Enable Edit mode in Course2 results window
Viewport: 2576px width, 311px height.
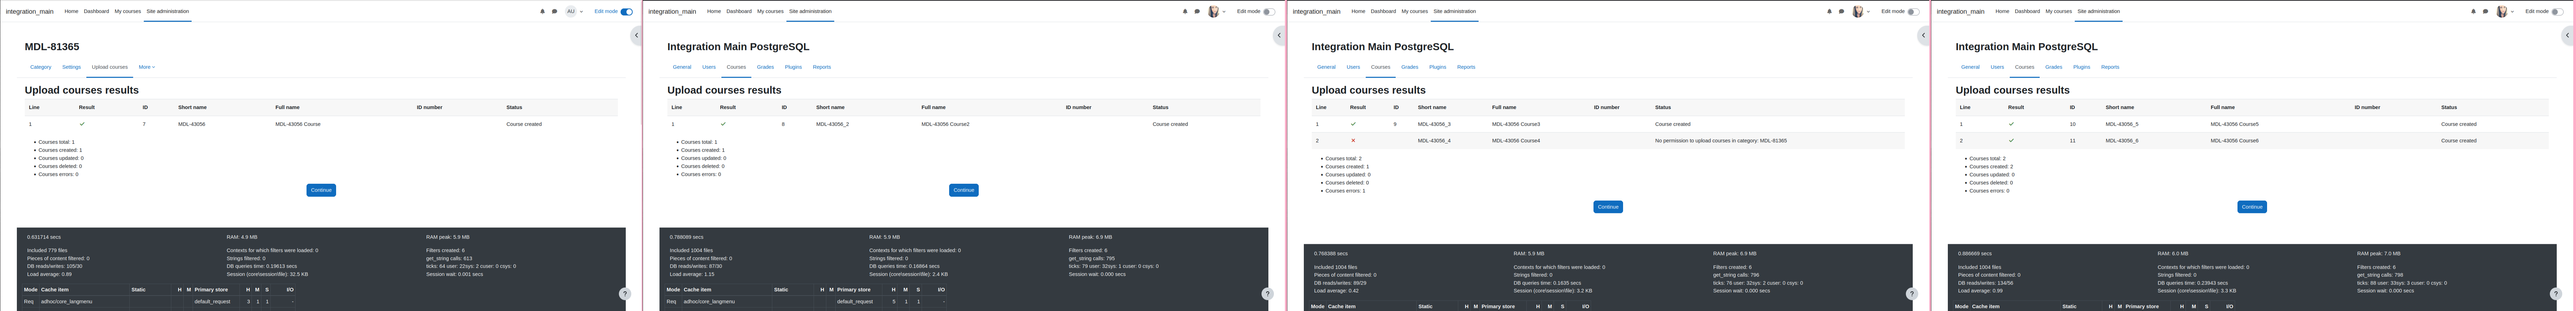[x=1269, y=12]
